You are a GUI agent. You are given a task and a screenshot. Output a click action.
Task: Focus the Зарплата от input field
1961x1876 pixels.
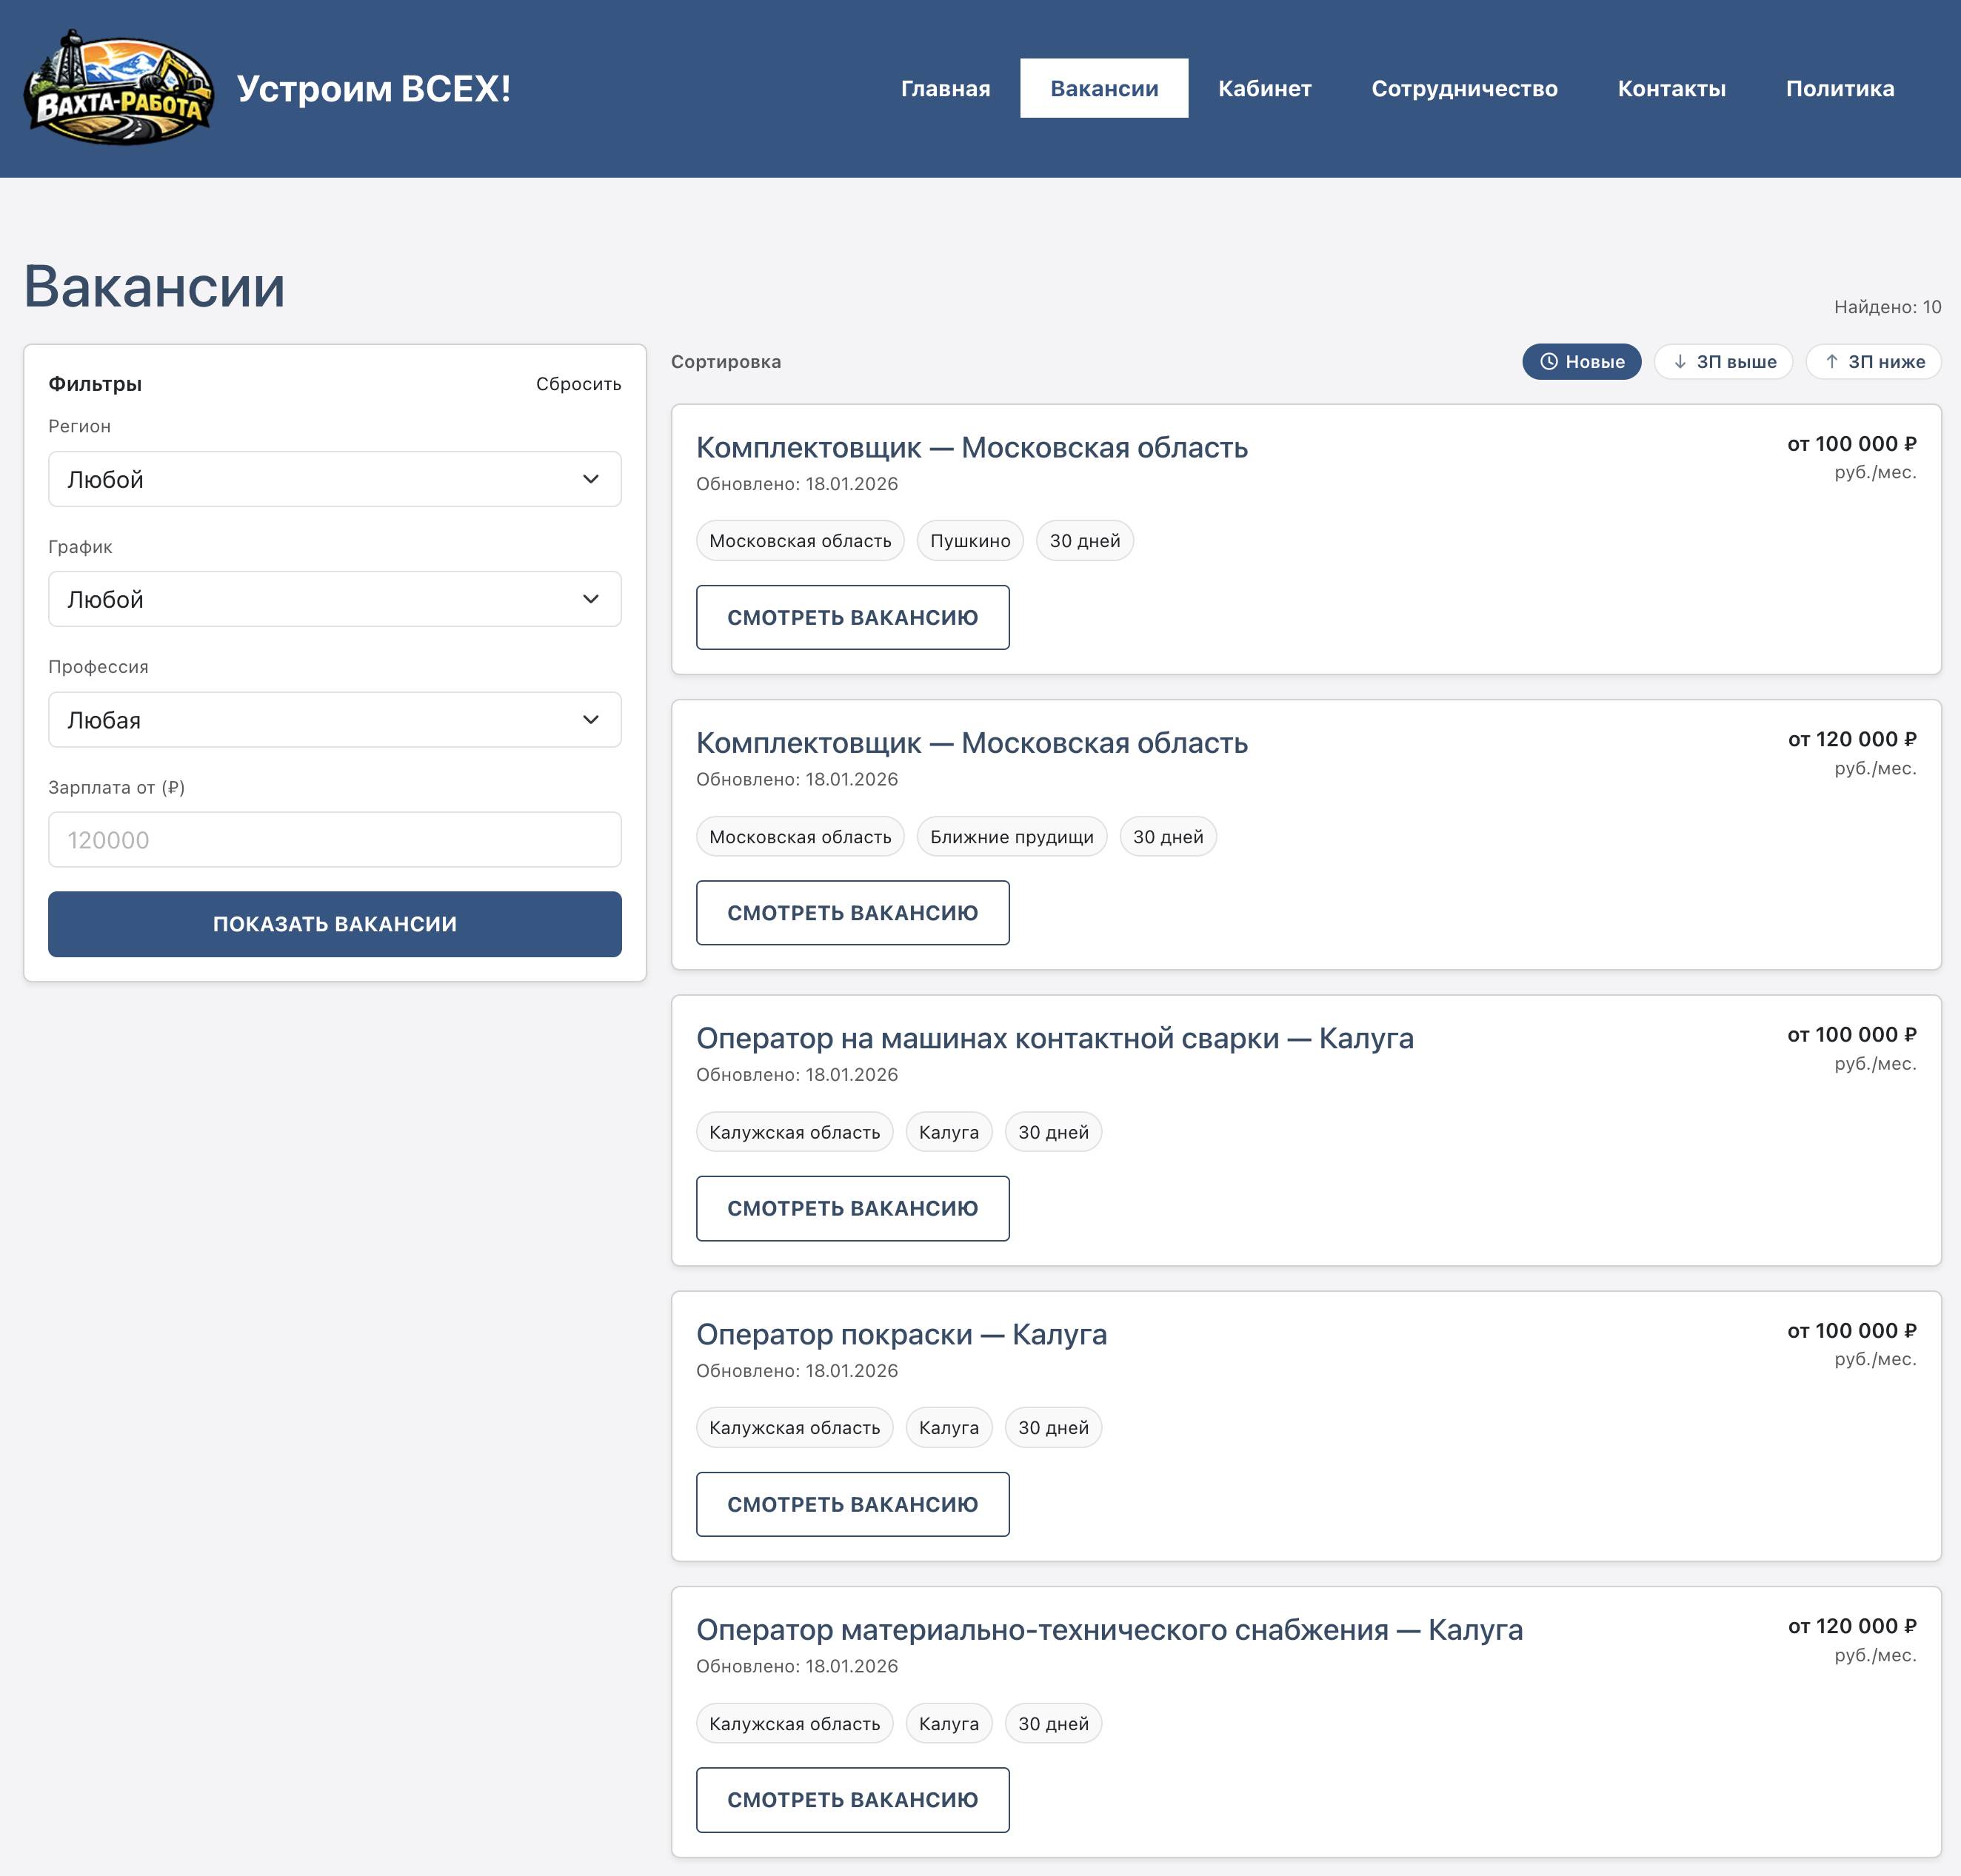pos(334,840)
